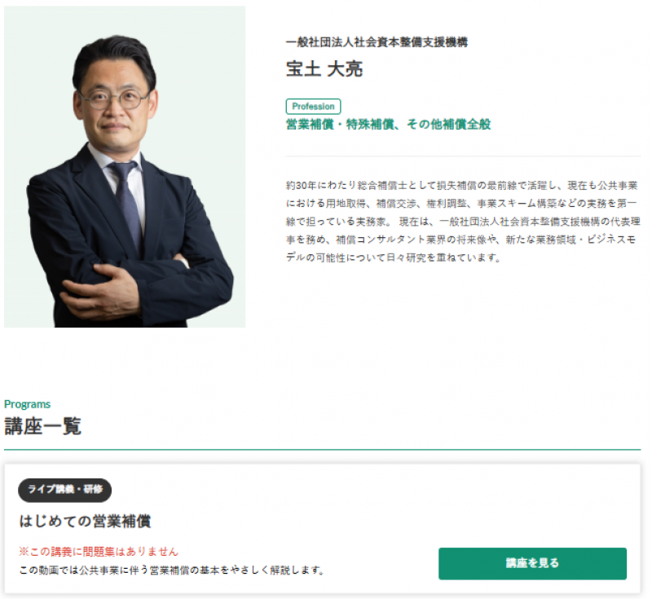Click the thin divider line below the profession text
The width and height of the screenshot is (652, 599).
tap(463, 156)
